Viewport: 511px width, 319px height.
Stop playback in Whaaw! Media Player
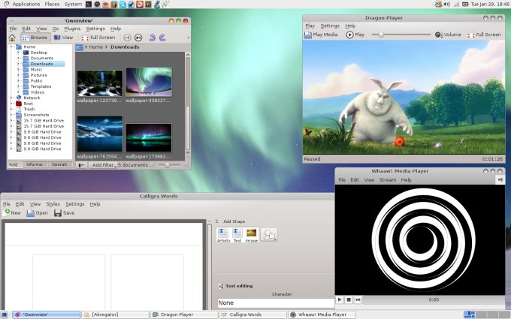(349, 299)
